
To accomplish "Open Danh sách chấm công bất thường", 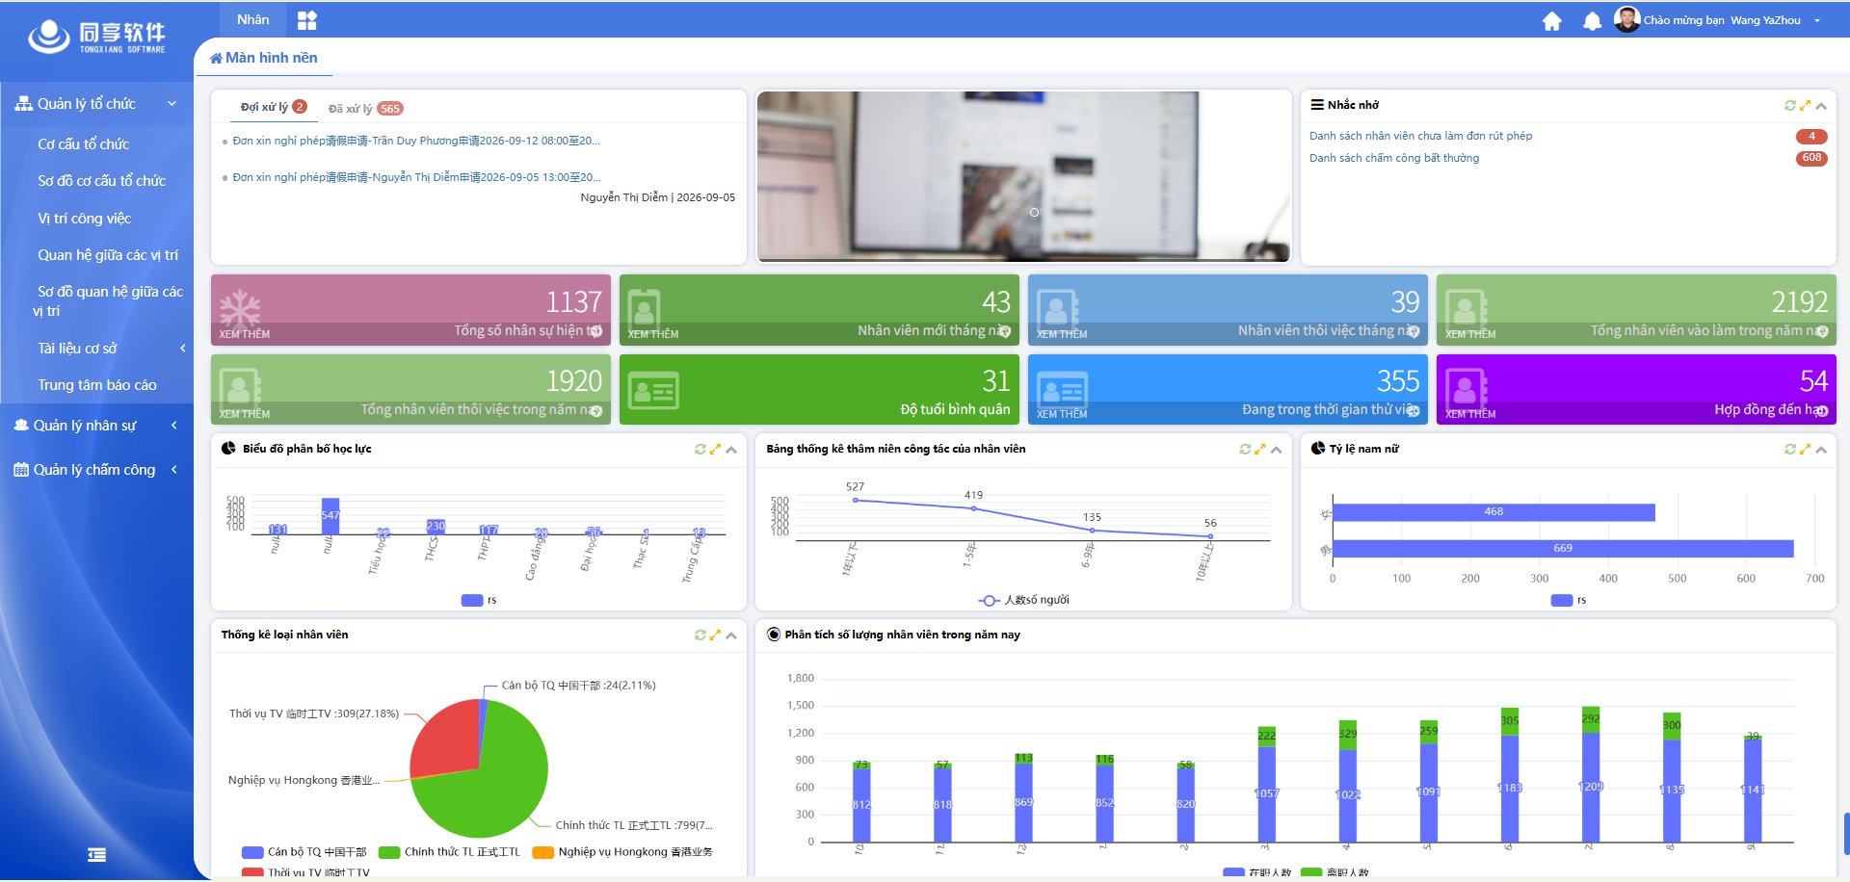I will [x=1394, y=158].
